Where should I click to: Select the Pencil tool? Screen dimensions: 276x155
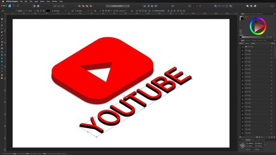pyautogui.click(x=2, y=35)
